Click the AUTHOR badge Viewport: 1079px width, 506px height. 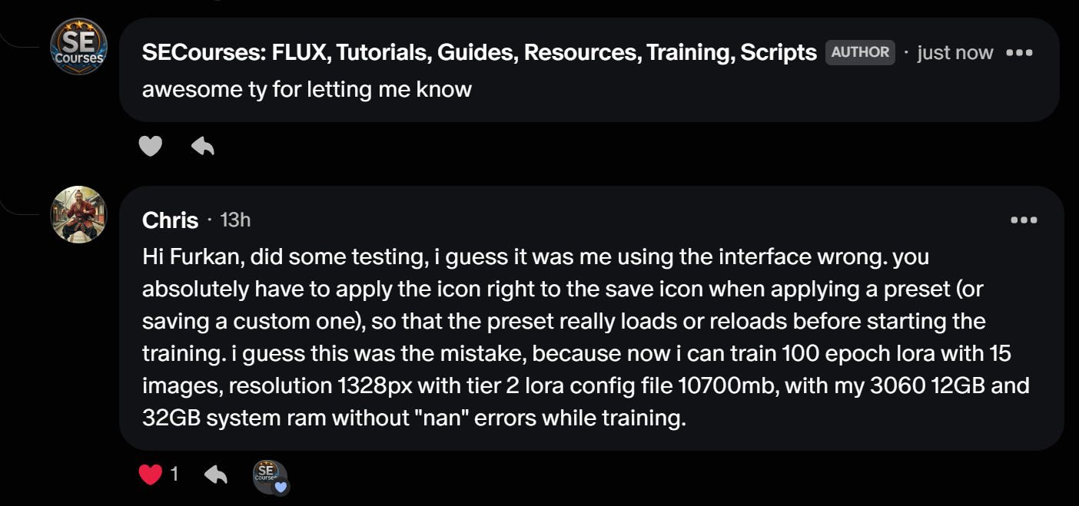860,52
